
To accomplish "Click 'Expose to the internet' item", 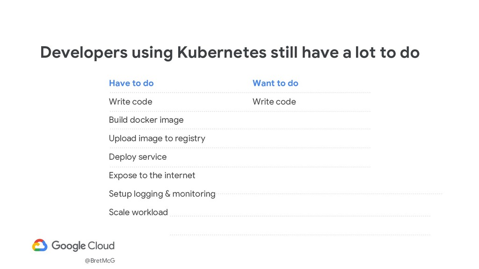I will 152,175.
